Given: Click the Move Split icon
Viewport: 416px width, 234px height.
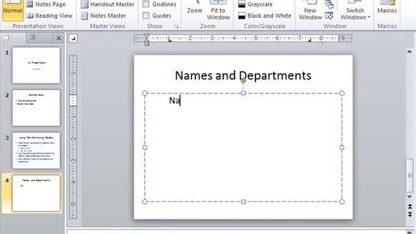Looking at the screenshot, I should coord(329,16).
